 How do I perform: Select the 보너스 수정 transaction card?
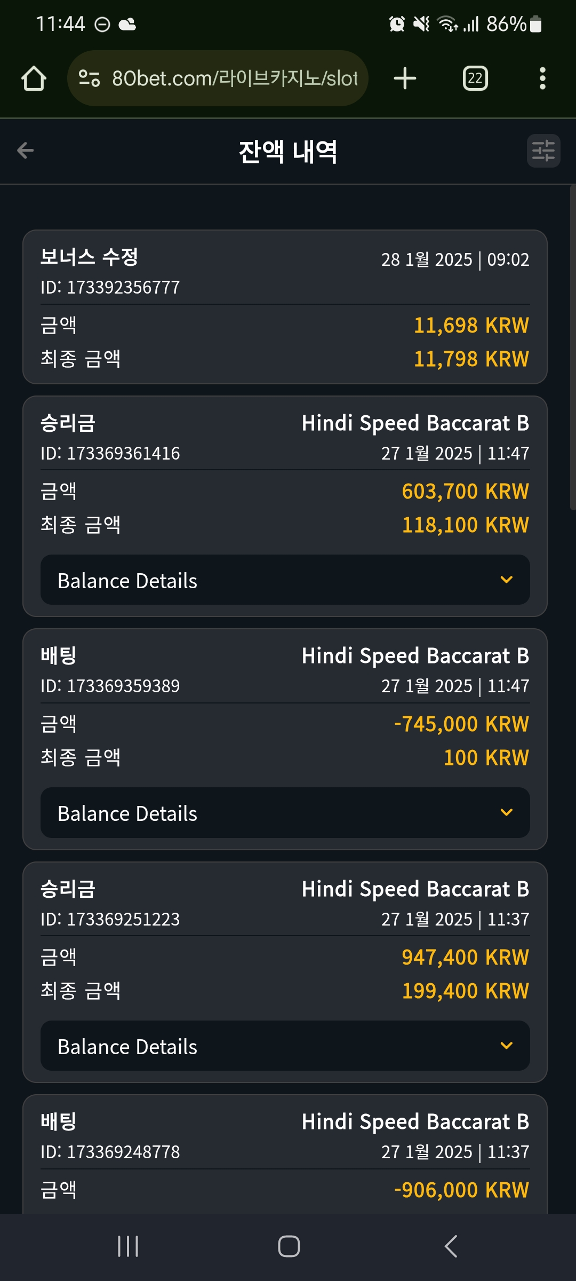pos(285,307)
